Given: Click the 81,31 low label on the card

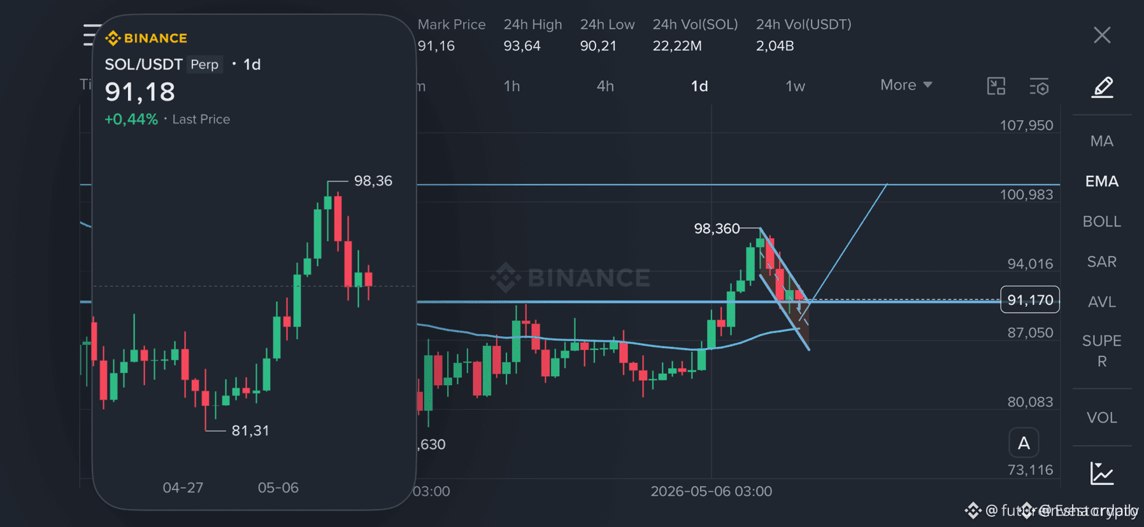Looking at the screenshot, I should point(250,431).
